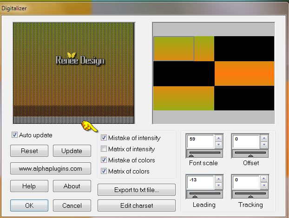Decrease Font scale with down arrow
Screen dimensions: 289x218
click(x=218, y=145)
